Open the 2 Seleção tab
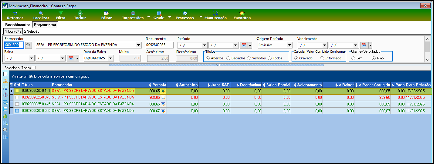 (x=32, y=31)
